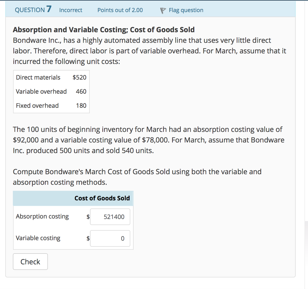The width and height of the screenshot is (308, 289).
Task: Click the Points out of 2.00 text
Action: point(120,10)
